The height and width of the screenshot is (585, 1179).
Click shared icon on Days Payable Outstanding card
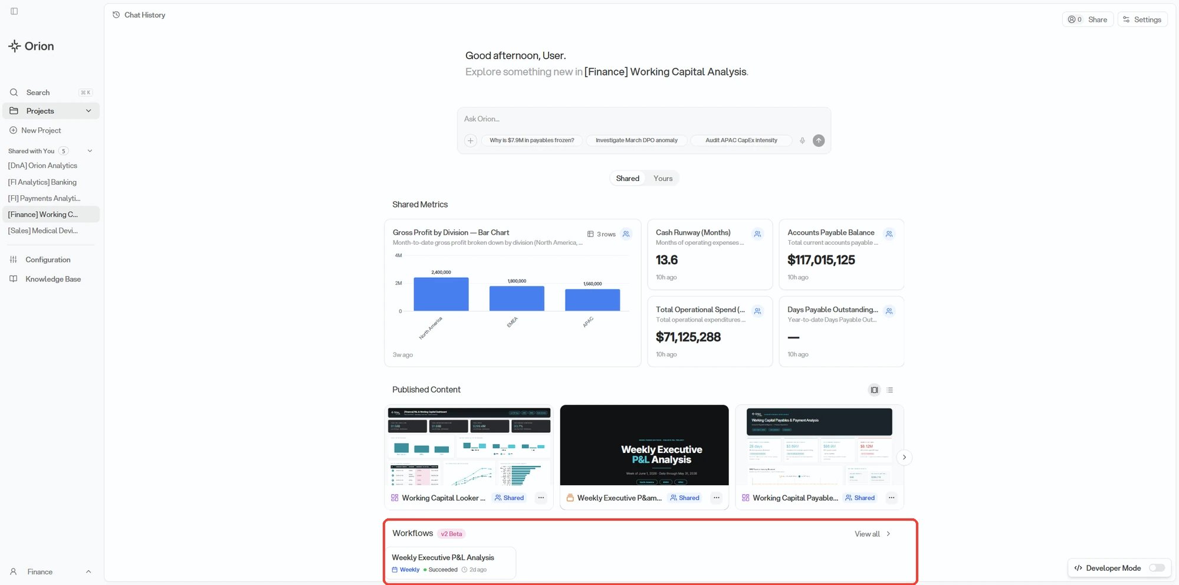tap(889, 311)
